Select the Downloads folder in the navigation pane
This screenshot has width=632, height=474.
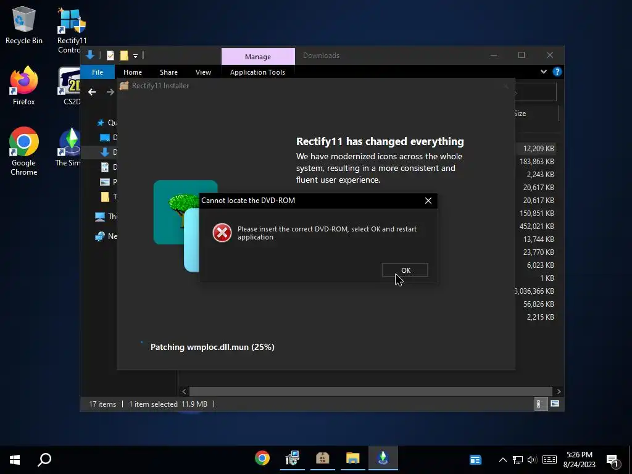point(108,152)
